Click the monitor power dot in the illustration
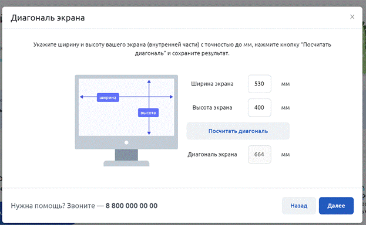366x225 pixels. pyautogui.click(x=126, y=142)
